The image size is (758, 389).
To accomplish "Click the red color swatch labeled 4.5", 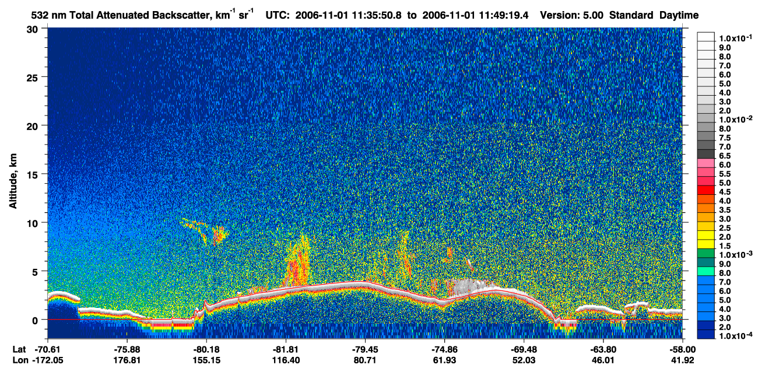I will pos(706,191).
